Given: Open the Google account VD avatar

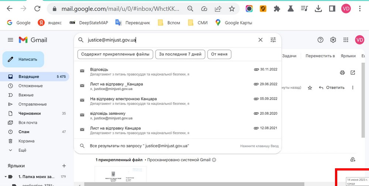Looking at the screenshot, I should 360,40.
